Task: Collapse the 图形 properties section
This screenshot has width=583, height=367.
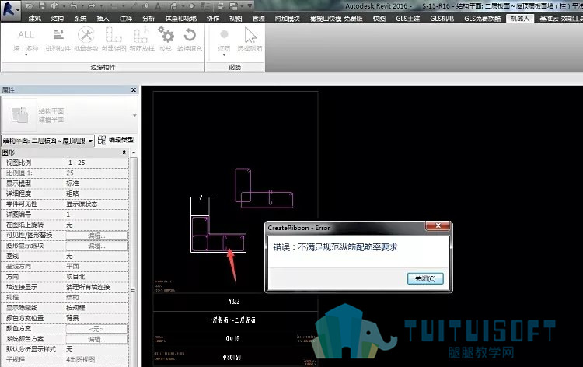Action: tap(124, 152)
